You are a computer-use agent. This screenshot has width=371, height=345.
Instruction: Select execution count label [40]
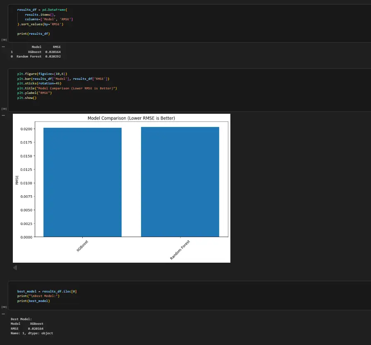(x=4, y=307)
